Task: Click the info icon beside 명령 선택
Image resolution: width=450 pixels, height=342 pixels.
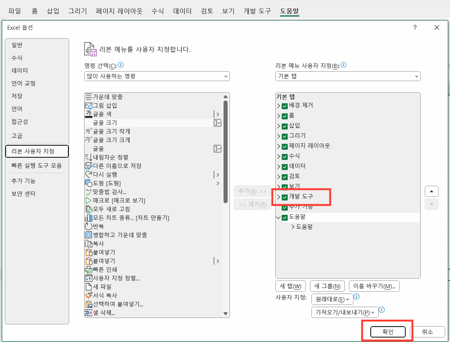Action: click(121, 65)
